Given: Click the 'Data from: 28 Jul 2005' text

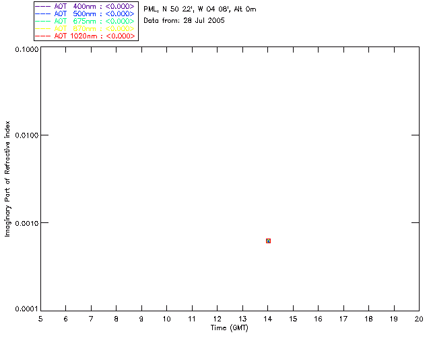Looking at the screenshot, I should [x=184, y=21].
